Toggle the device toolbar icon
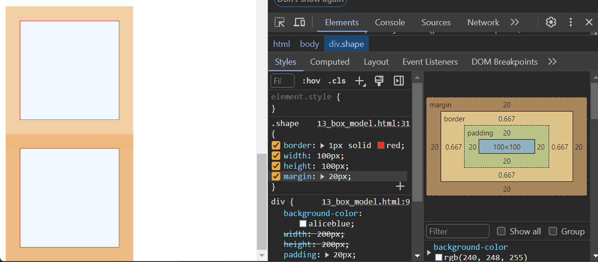The height and width of the screenshot is (262, 598). [299, 22]
